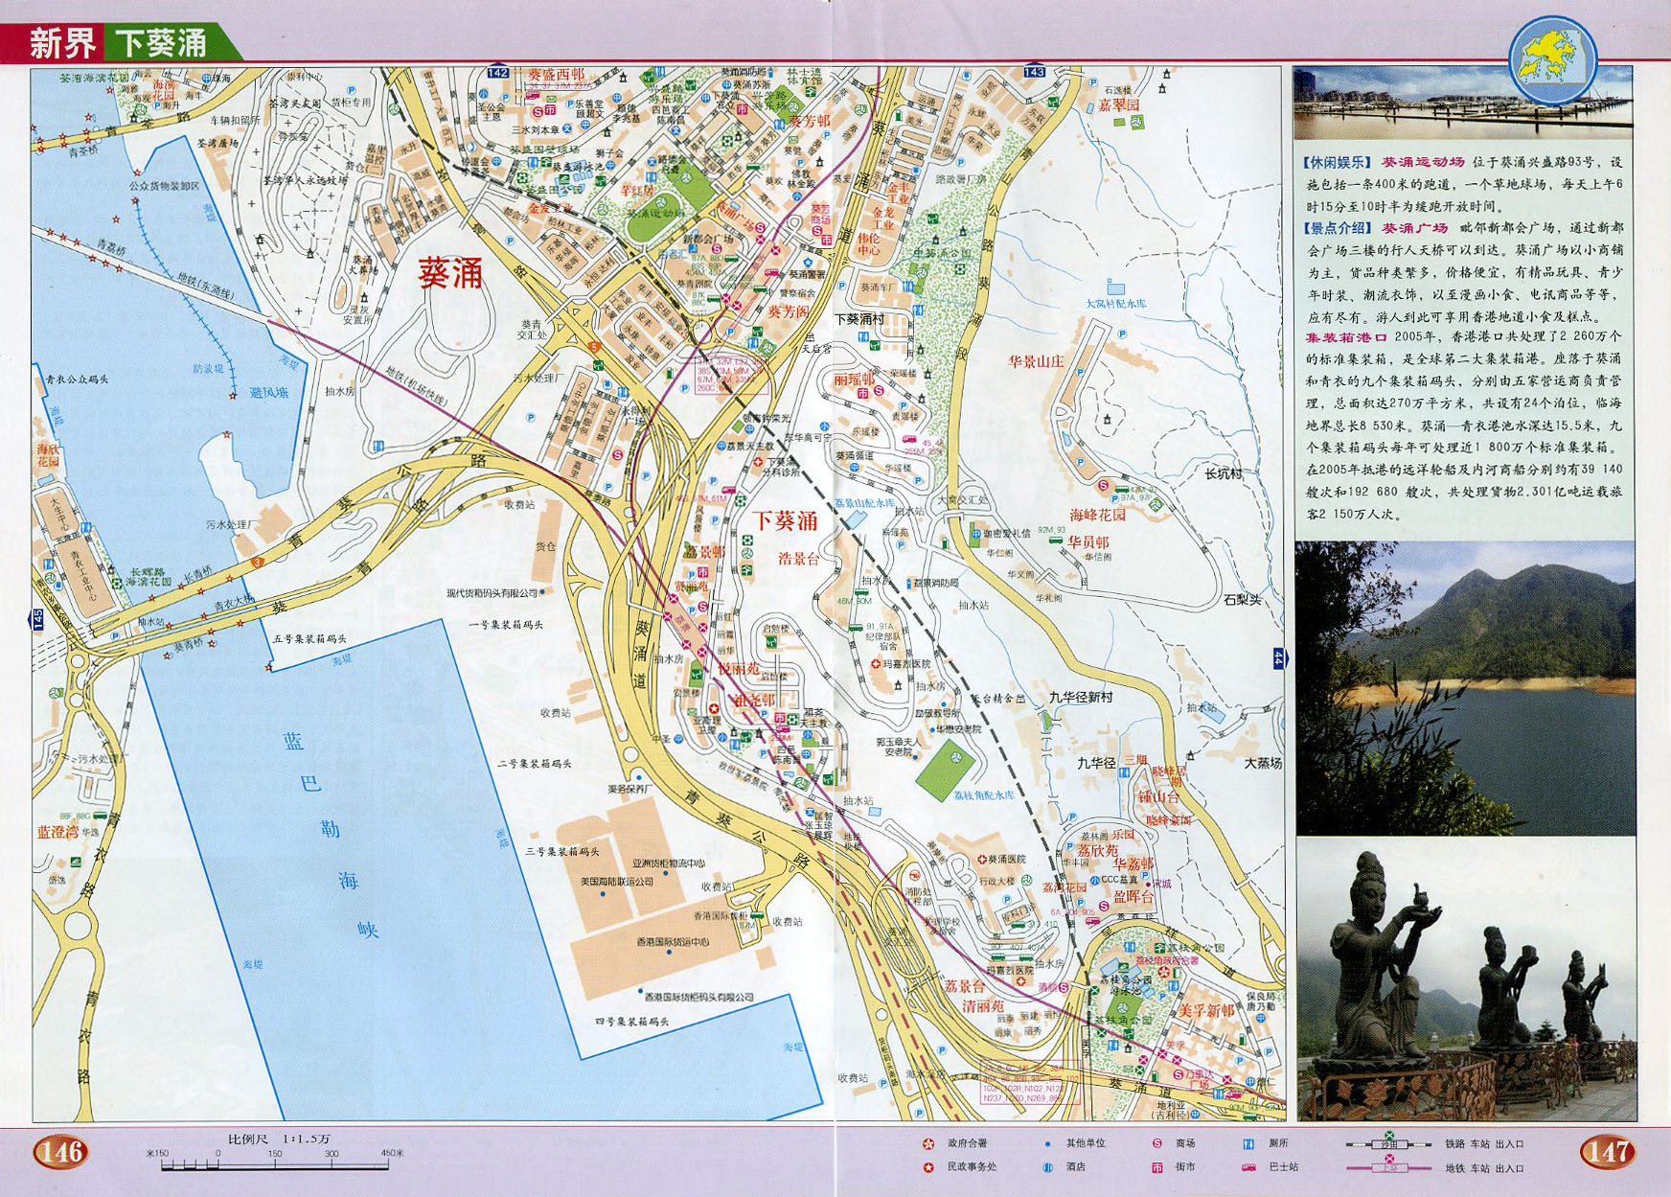Screen dimensions: 1671x1197
Task: Click page link marker 142 at top
Action: coord(498,72)
